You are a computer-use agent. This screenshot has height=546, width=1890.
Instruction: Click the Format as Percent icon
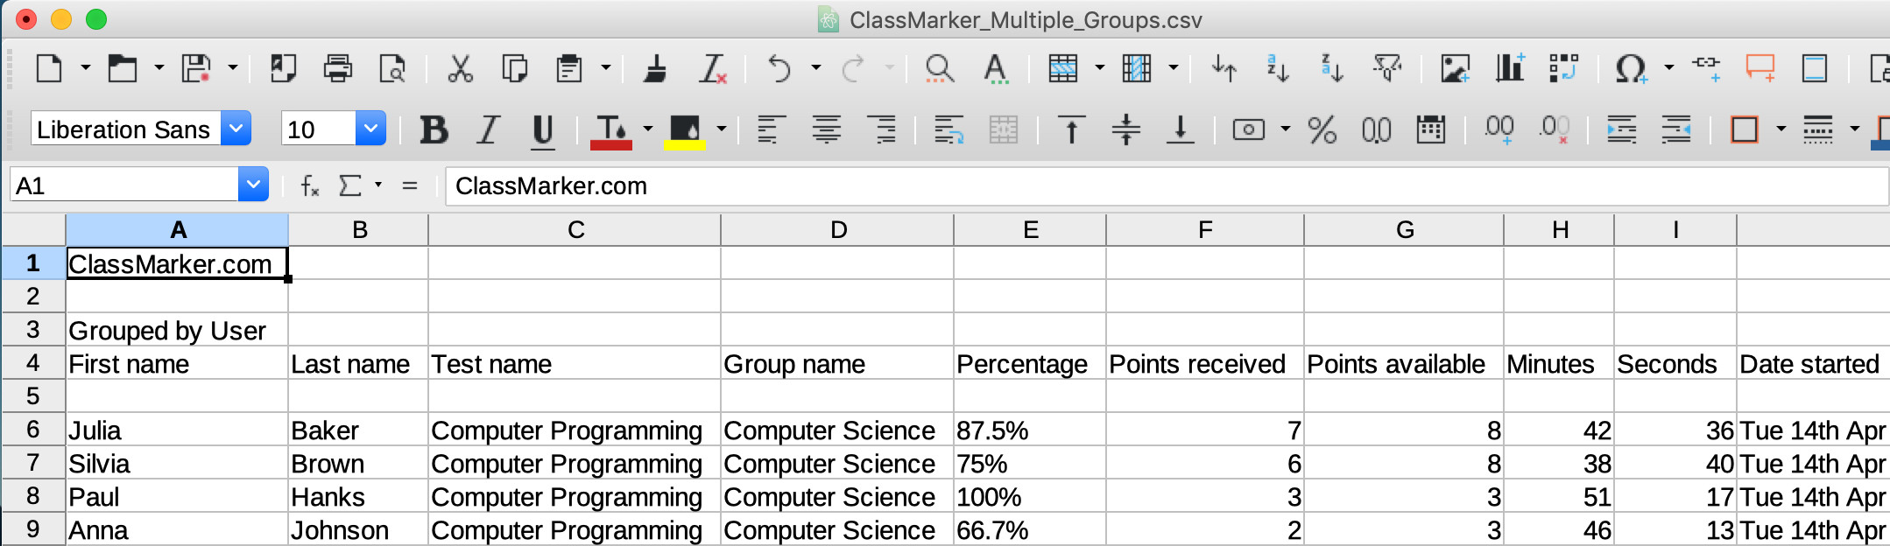coord(1322,130)
